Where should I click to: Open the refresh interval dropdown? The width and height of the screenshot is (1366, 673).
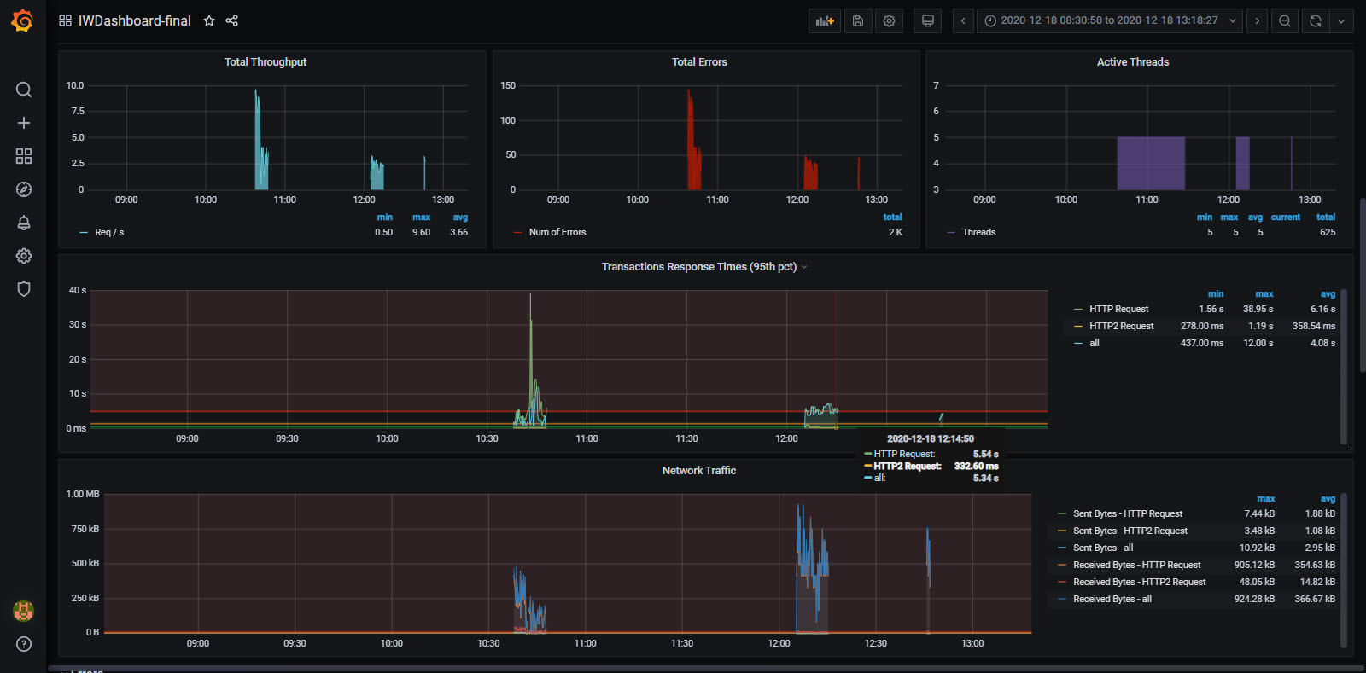click(x=1341, y=21)
